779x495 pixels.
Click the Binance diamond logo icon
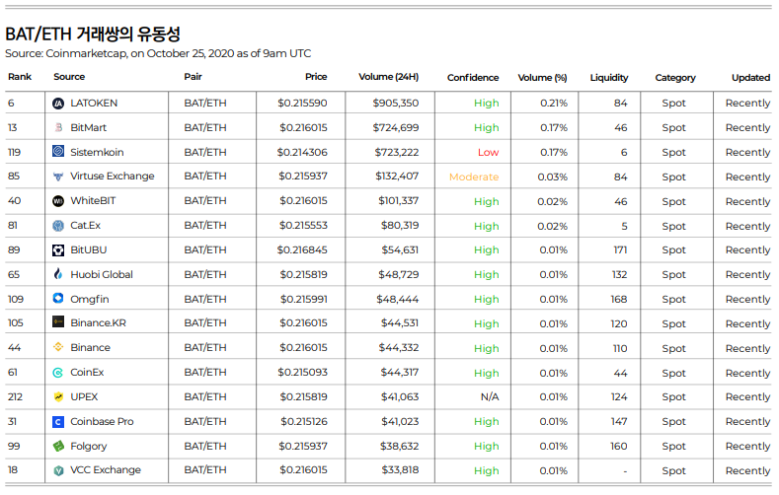click(x=58, y=347)
